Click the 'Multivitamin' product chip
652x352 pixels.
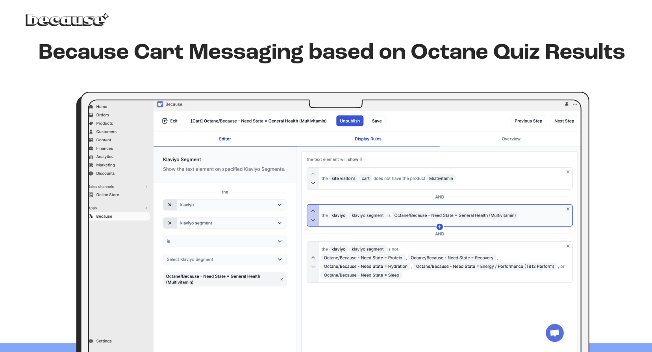(x=441, y=178)
